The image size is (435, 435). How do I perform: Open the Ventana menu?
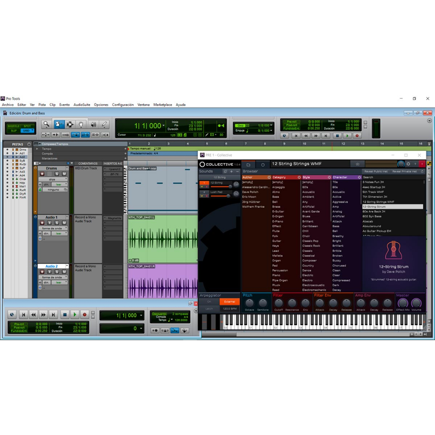(x=144, y=105)
